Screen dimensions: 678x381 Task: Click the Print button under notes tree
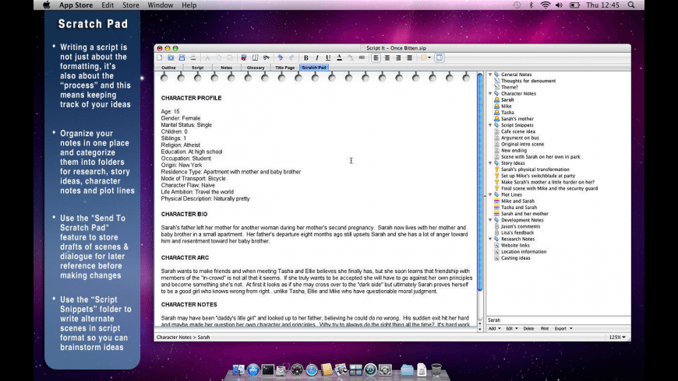(x=545, y=329)
